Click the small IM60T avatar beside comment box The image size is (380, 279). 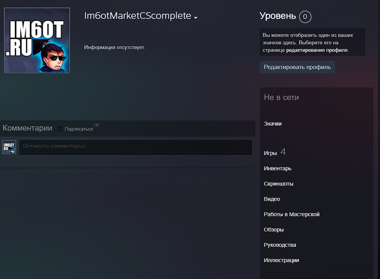click(x=9, y=147)
